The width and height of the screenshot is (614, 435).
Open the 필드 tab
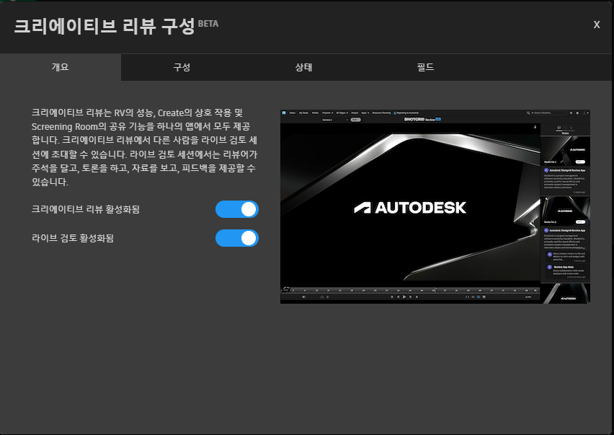[425, 67]
